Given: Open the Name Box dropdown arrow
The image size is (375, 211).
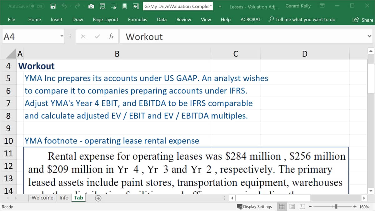Looking at the screenshot, I should (62, 37).
